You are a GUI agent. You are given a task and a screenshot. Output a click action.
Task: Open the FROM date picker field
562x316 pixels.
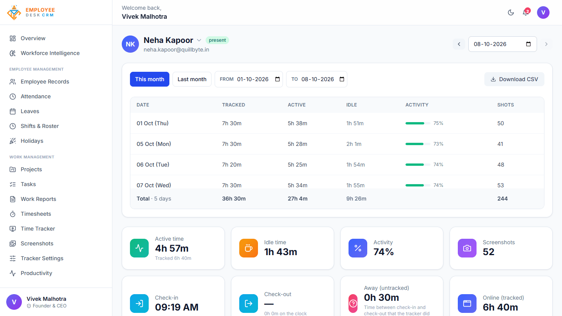[249, 79]
